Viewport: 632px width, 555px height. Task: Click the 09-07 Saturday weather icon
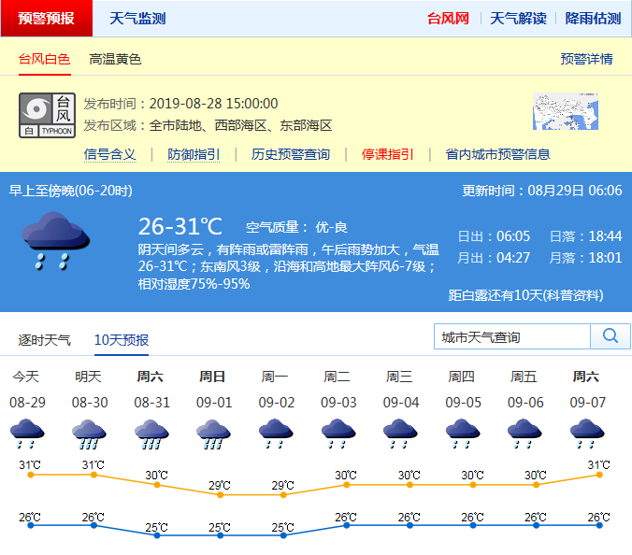[585, 434]
